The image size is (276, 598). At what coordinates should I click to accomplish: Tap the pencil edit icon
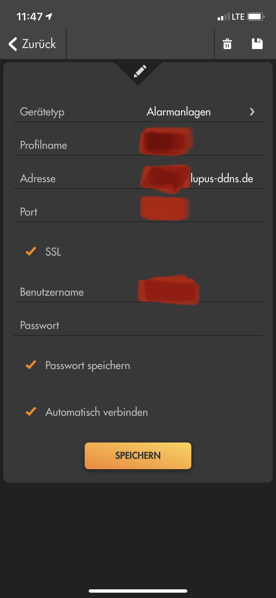(140, 71)
